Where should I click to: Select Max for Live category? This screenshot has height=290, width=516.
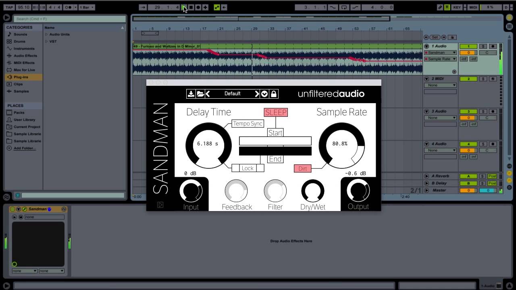(x=24, y=70)
